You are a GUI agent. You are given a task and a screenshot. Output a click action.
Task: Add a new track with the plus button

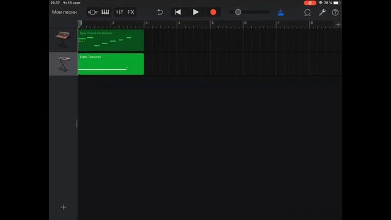click(64, 207)
